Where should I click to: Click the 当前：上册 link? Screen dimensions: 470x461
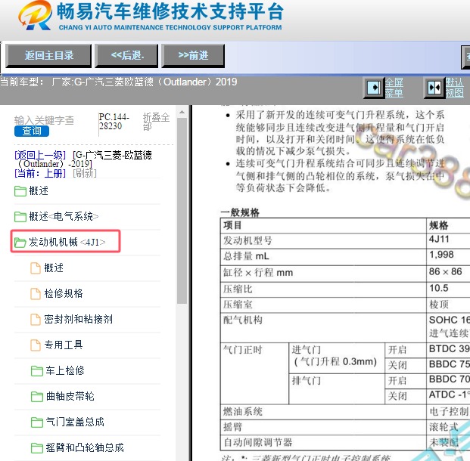pos(40,173)
